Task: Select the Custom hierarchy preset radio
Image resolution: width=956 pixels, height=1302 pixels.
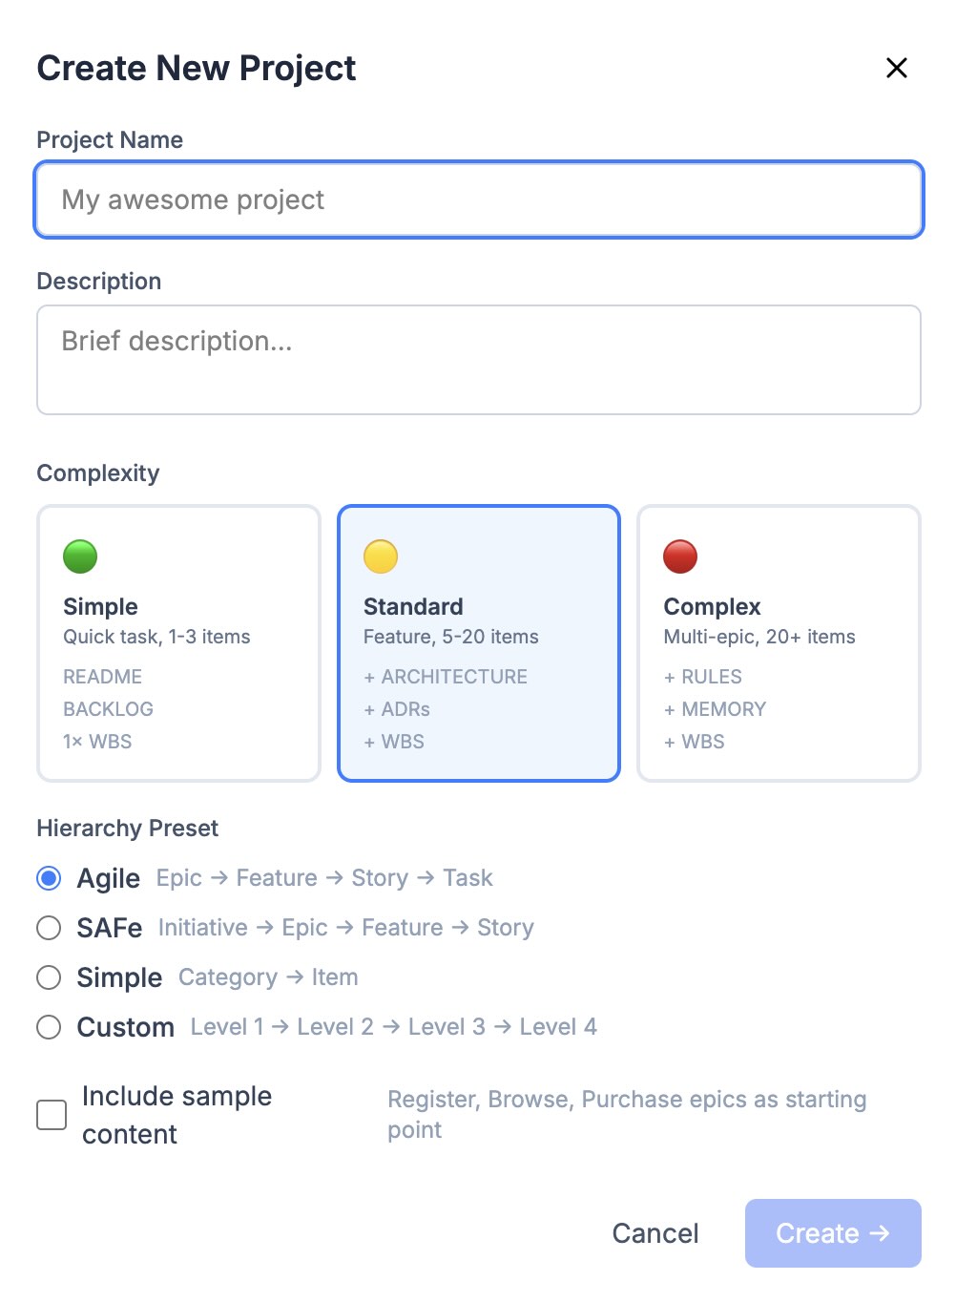Action: (x=49, y=1027)
